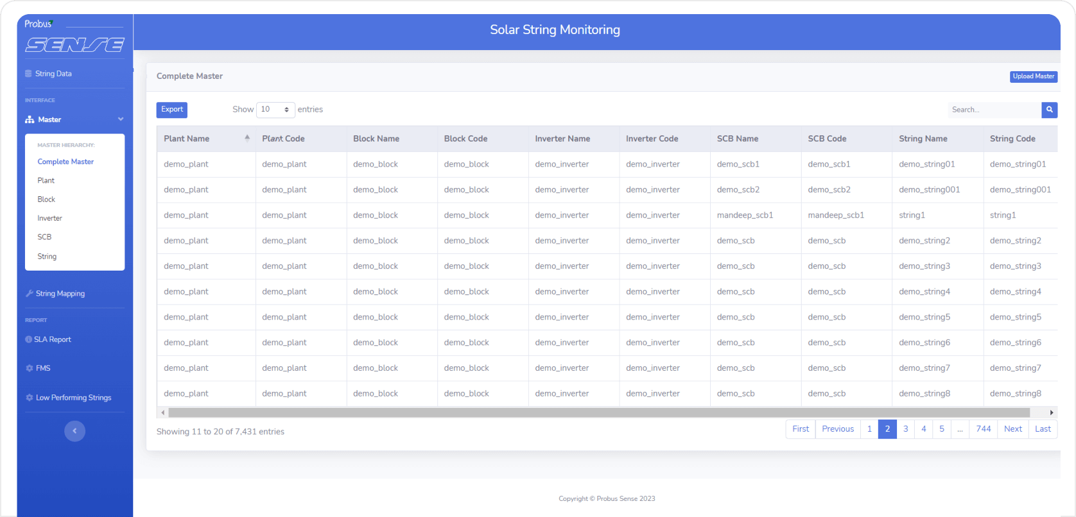Jump to page 744 in pagination
Image resolution: width=1076 pixels, height=517 pixels.
click(x=983, y=429)
